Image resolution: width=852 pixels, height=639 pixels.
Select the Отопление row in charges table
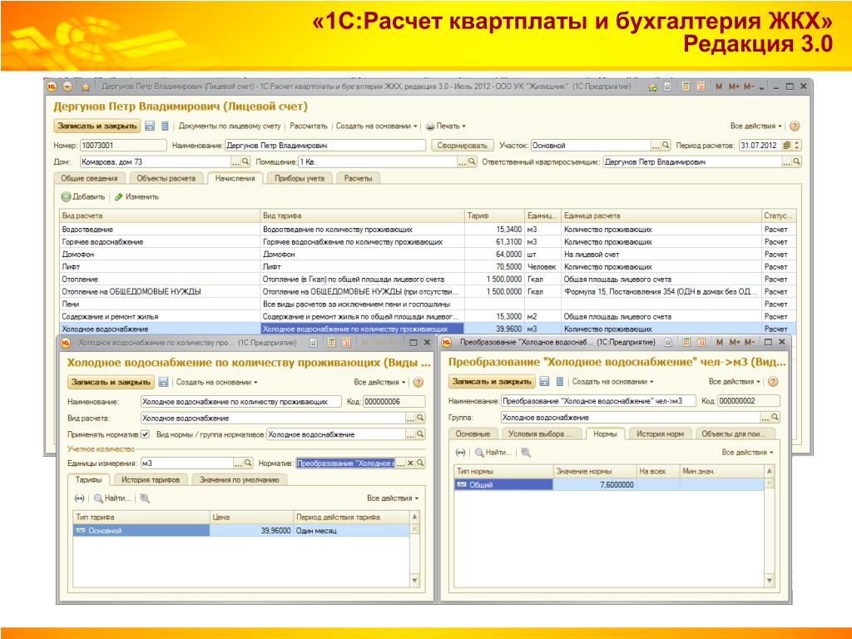pos(427,280)
